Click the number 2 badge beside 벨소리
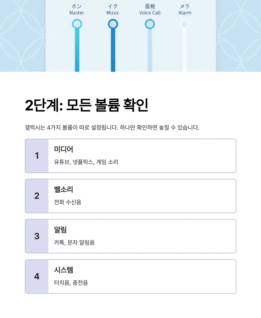This screenshot has width=261, height=318. point(37,196)
